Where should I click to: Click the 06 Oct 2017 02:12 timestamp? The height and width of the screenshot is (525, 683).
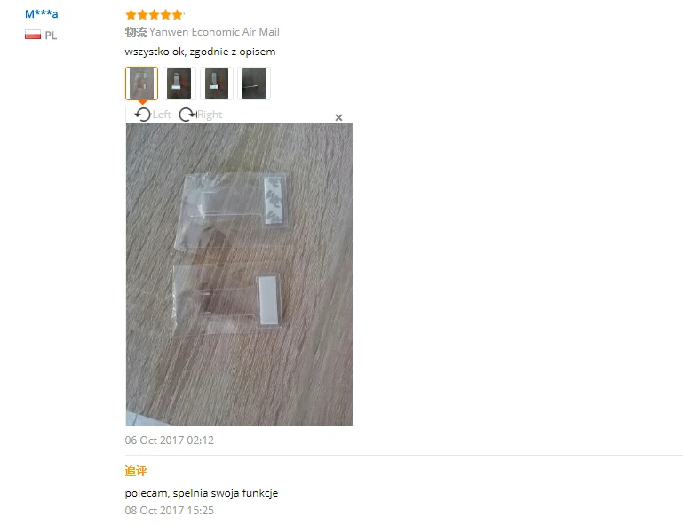[x=169, y=441]
